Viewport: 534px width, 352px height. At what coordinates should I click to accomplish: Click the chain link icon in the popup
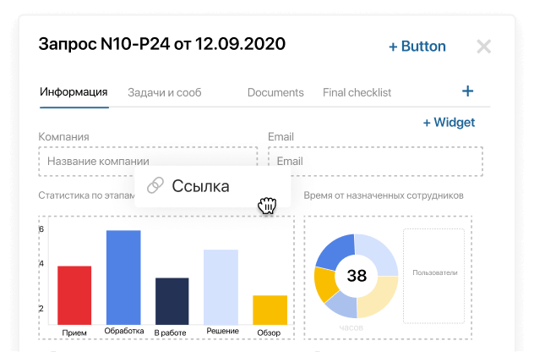tap(155, 186)
